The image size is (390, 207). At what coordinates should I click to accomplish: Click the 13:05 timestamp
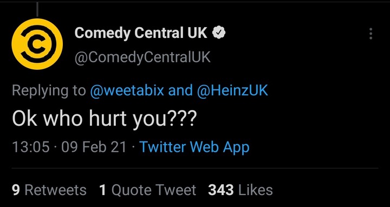(30, 147)
